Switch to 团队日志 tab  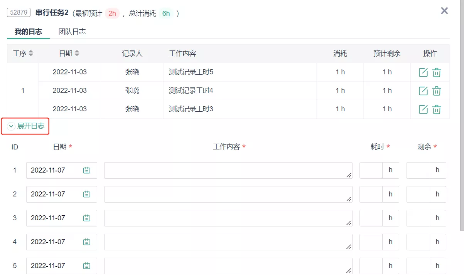[72, 32]
